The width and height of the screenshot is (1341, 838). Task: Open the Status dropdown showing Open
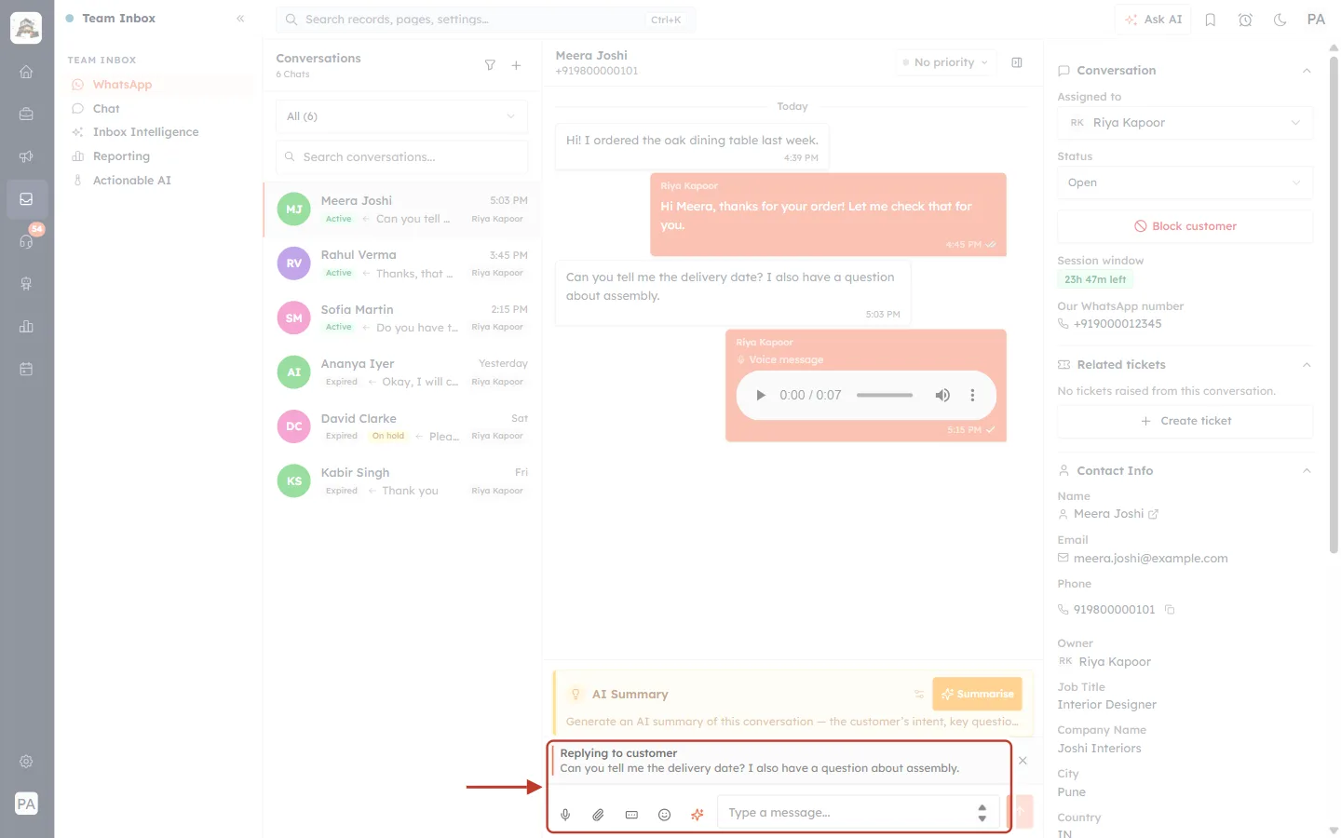1185,182
